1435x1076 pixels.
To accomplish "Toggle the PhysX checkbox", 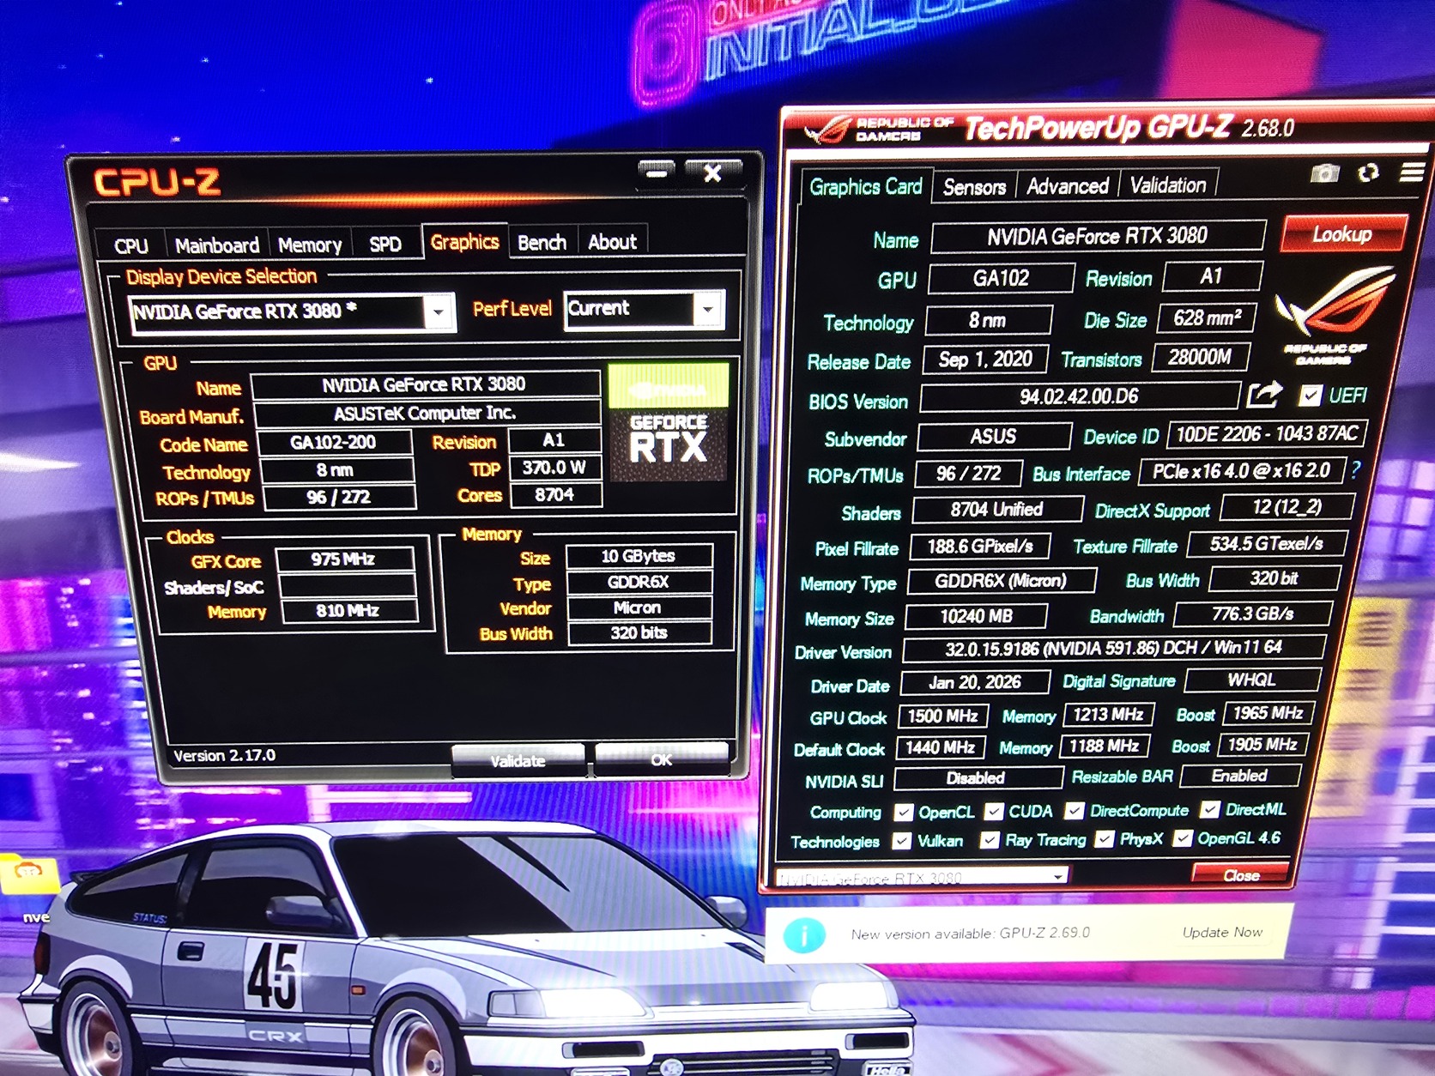I will [x=1105, y=838].
